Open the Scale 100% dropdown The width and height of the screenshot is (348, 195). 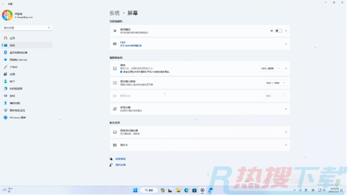270,69
